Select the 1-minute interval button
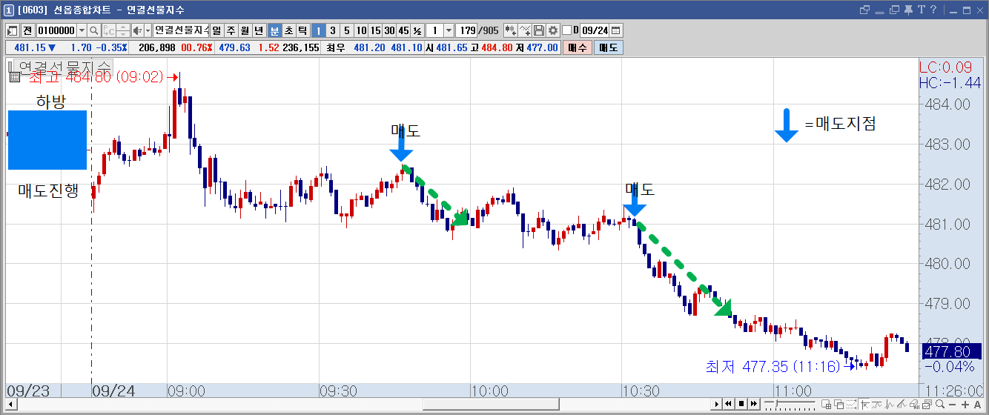Screen dimensions: 989x415 [x=318, y=30]
